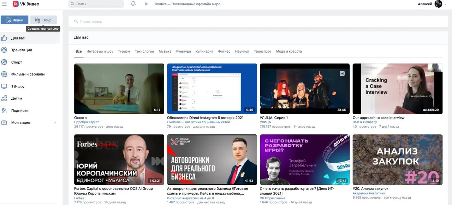Select the Все tab
This screenshot has width=452, height=205.
click(78, 52)
